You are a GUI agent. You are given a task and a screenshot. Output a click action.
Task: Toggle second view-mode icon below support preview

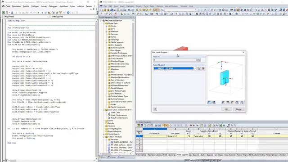pyautogui.click(x=214, y=102)
